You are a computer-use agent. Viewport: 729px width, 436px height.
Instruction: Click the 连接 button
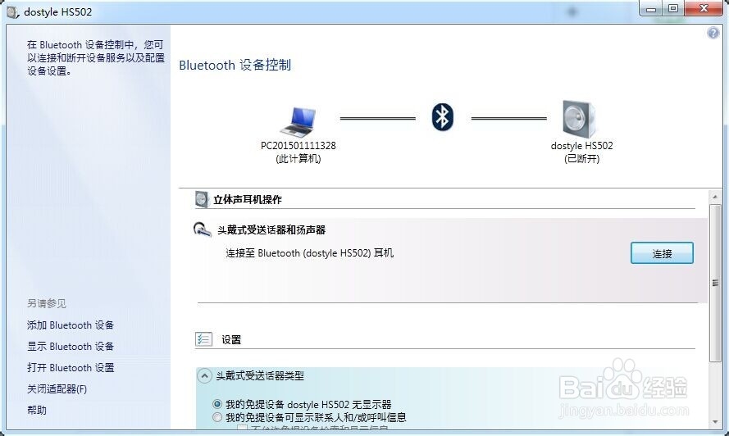[x=662, y=253]
